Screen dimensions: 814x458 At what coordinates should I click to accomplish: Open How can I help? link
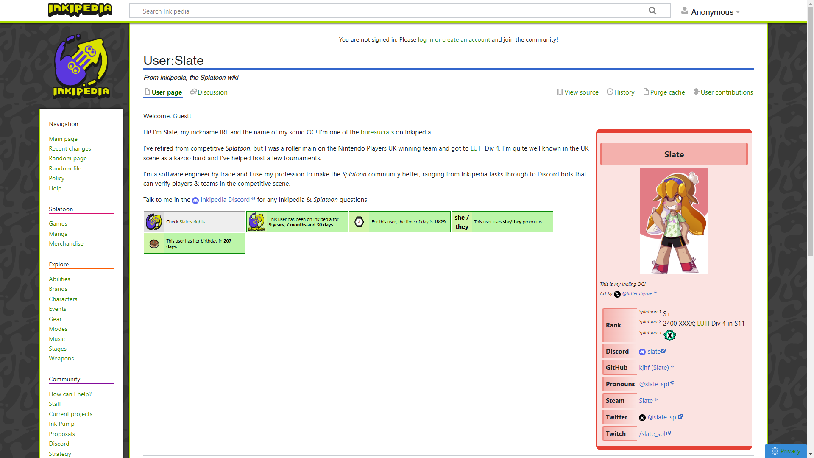tap(70, 394)
